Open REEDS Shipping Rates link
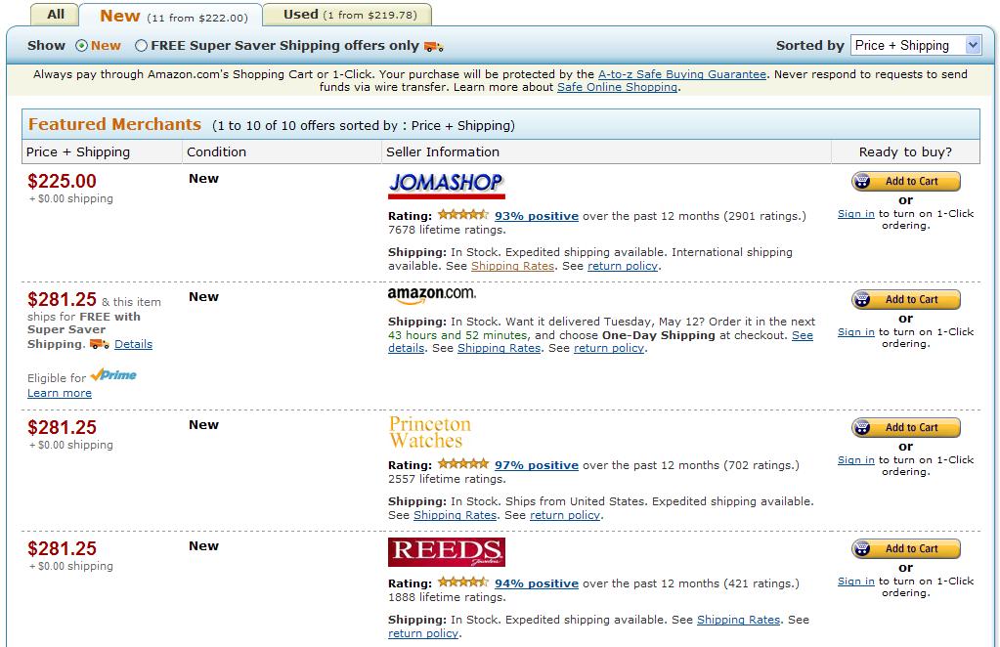This screenshot has width=1000, height=647. pos(738,620)
